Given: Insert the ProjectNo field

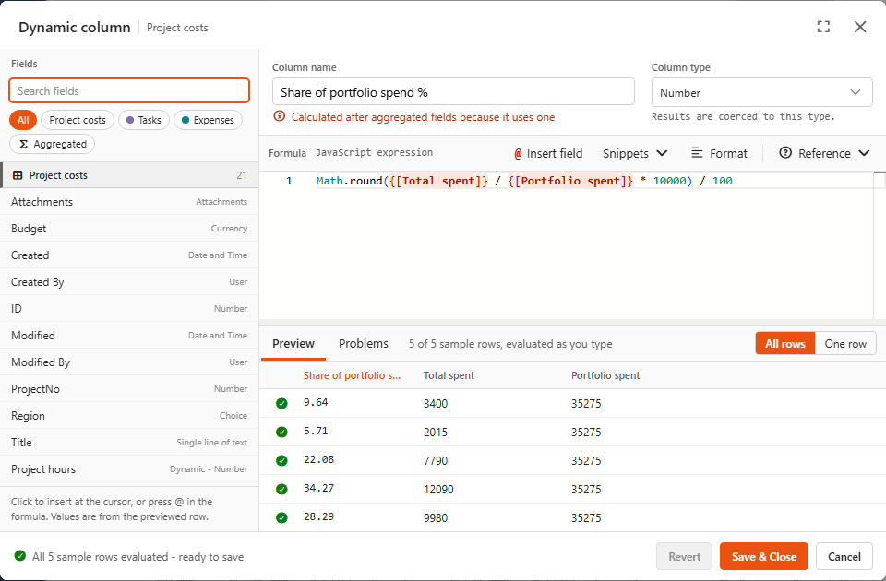Looking at the screenshot, I should (x=129, y=388).
